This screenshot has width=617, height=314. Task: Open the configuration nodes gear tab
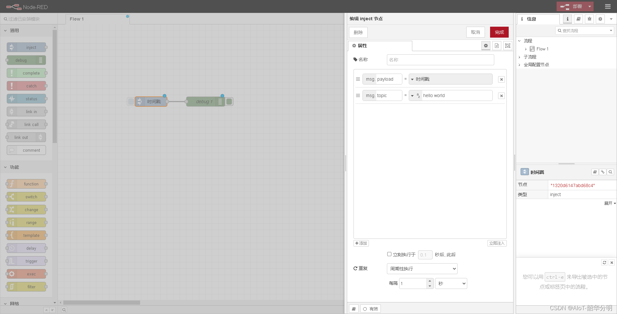point(600,19)
